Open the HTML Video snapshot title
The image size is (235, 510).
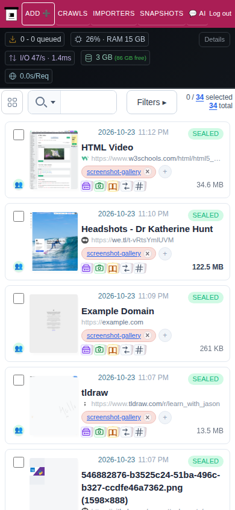107,147
